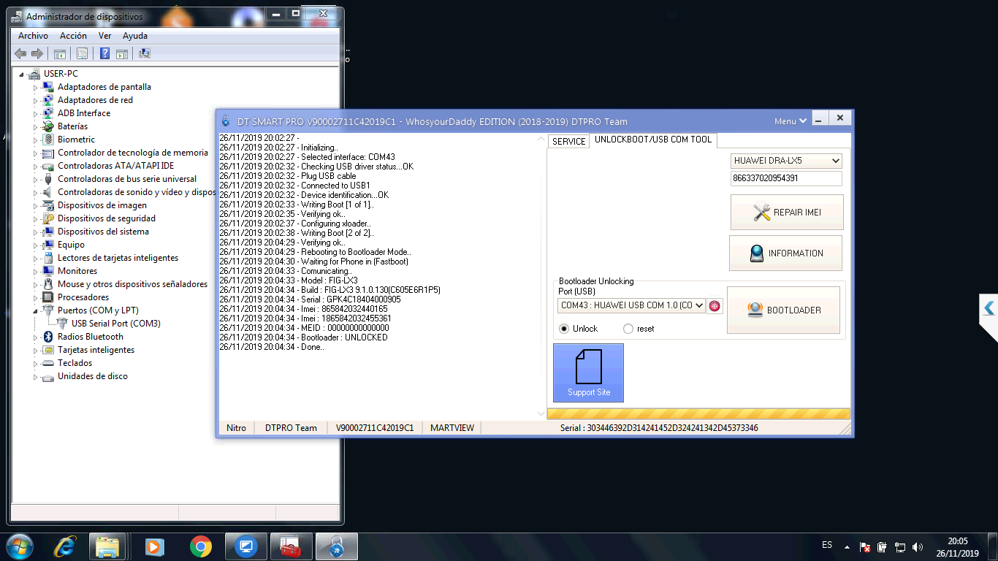The image size is (998, 561).
Task: Open the Acción menu
Action: point(73,36)
